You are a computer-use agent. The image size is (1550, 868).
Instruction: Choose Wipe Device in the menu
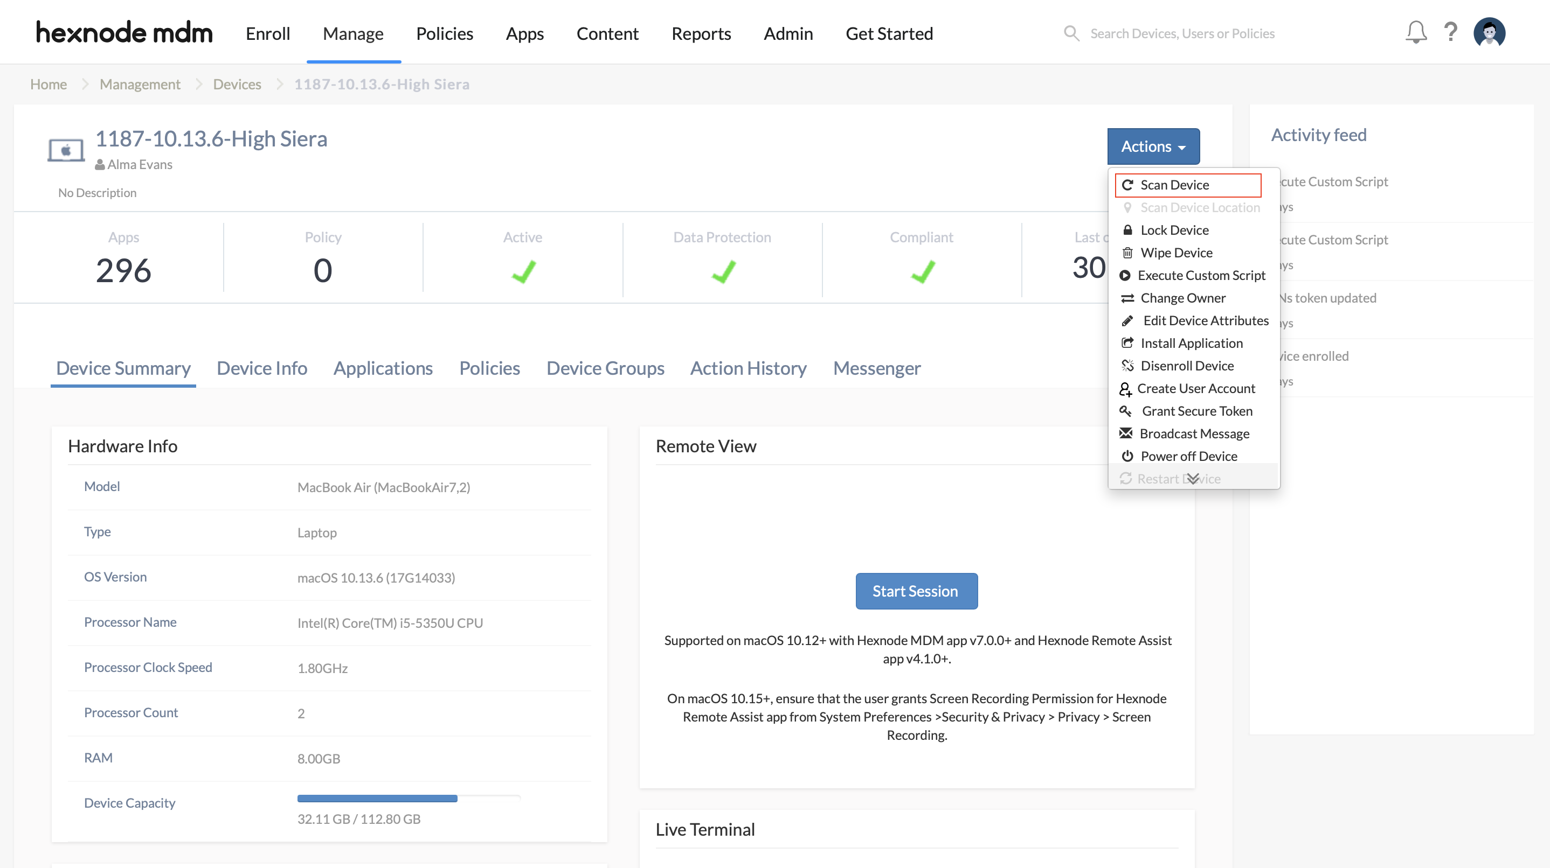[x=1177, y=253]
